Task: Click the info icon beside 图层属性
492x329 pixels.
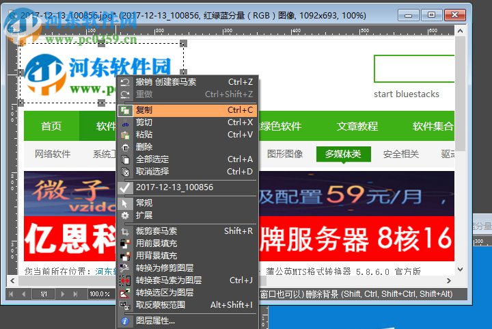Action: [125, 321]
